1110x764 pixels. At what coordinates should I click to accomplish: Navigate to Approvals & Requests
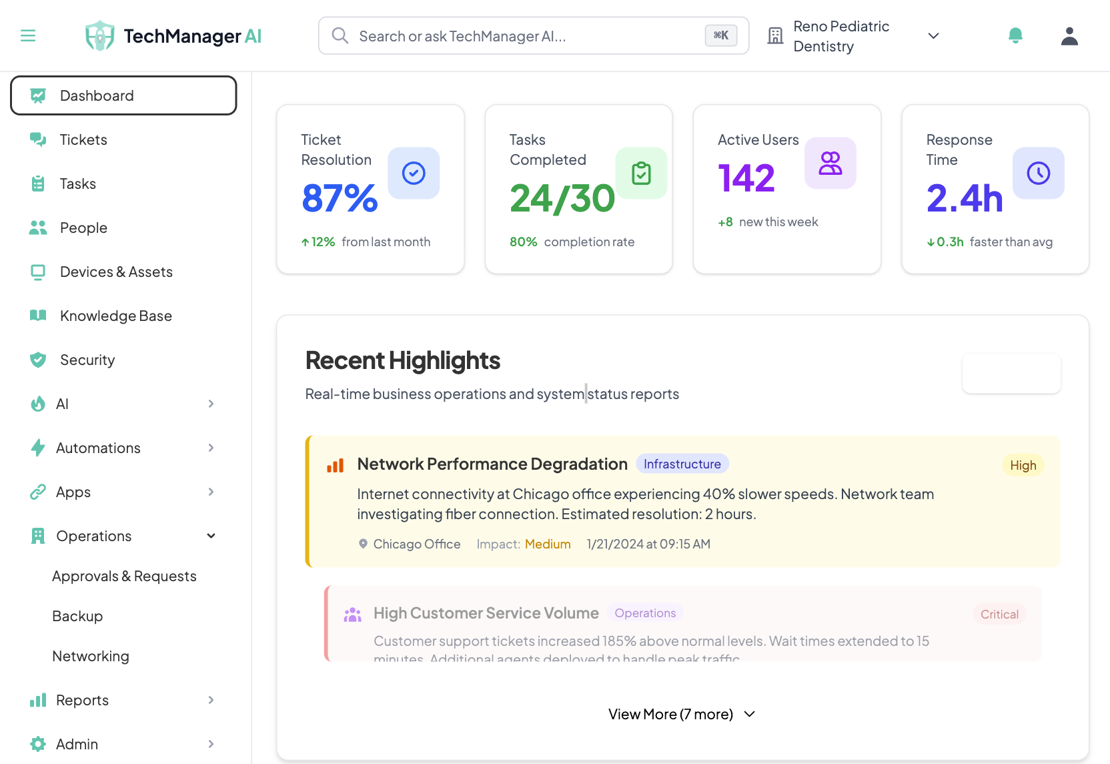tap(124, 576)
